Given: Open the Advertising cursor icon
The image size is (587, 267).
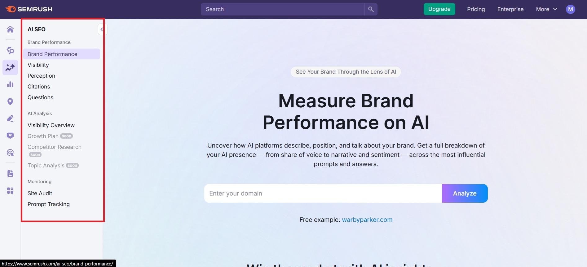Looking at the screenshot, I should pos(10,152).
